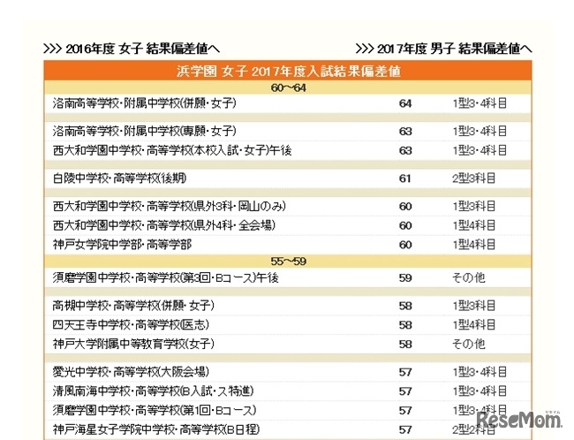This screenshot has height=440, width=574.
Task: Select 西大和学園 県外3科・岡山のみ row name
Action: [170, 206]
